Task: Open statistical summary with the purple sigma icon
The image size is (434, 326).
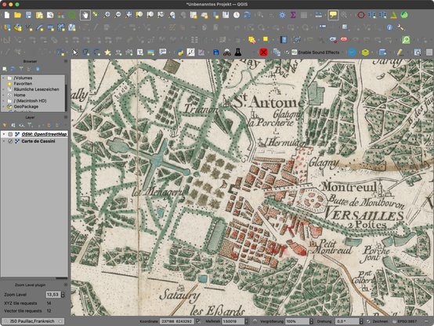Action: (x=293, y=15)
